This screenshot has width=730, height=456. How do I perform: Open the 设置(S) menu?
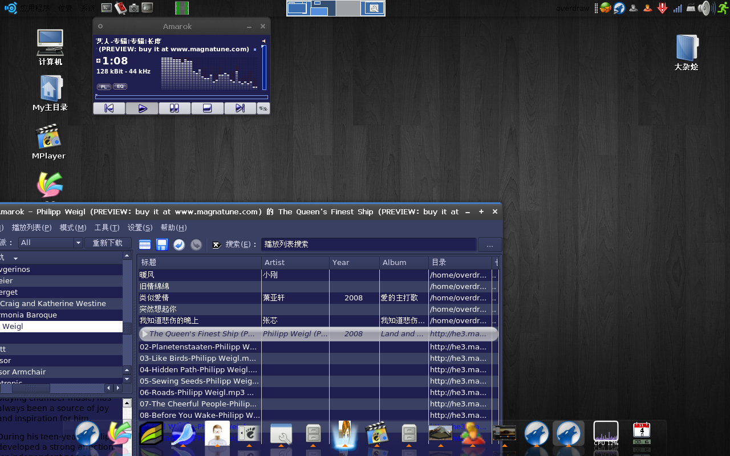140,227
